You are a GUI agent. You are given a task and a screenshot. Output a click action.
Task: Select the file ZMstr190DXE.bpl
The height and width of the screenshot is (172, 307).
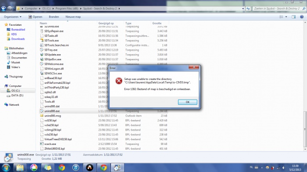(54, 148)
